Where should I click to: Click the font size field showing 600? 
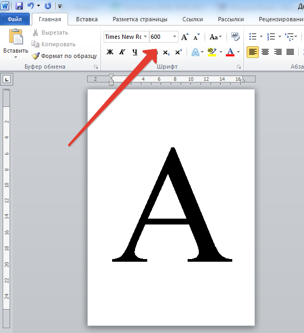coord(161,37)
